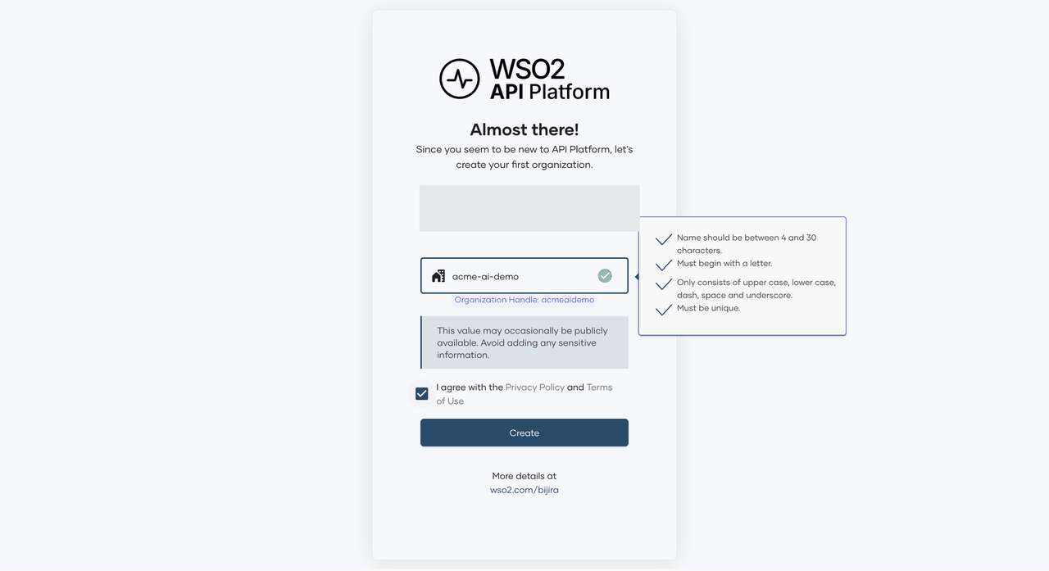Click the 'Almost there!' heading
The height and width of the screenshot is (571, 1049).
pyautogui.click(x=524, y=129)
